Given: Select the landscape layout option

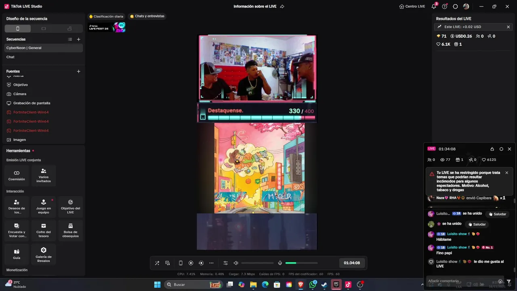Looking at the screenshot, I should point(44,29).
